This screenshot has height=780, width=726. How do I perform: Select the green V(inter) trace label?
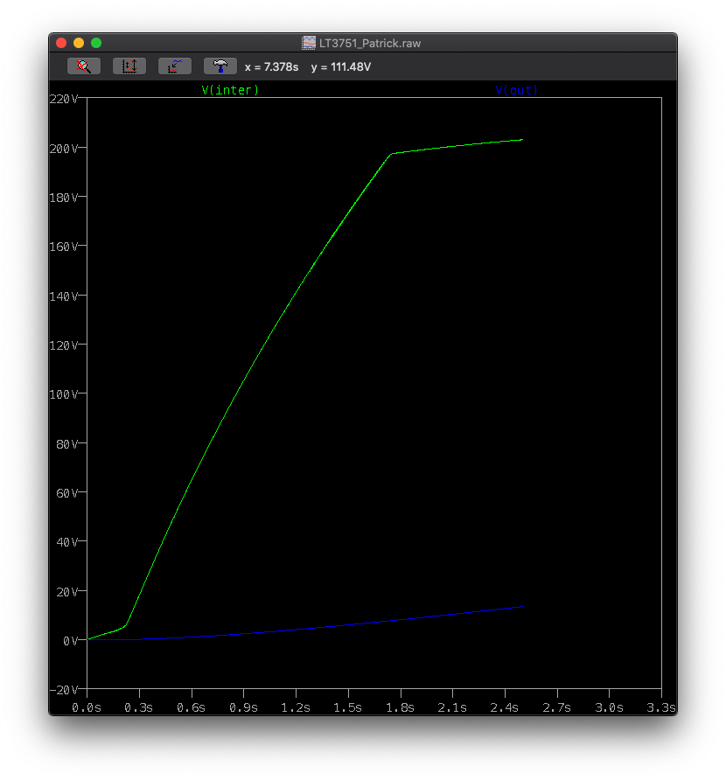(230, 90)
